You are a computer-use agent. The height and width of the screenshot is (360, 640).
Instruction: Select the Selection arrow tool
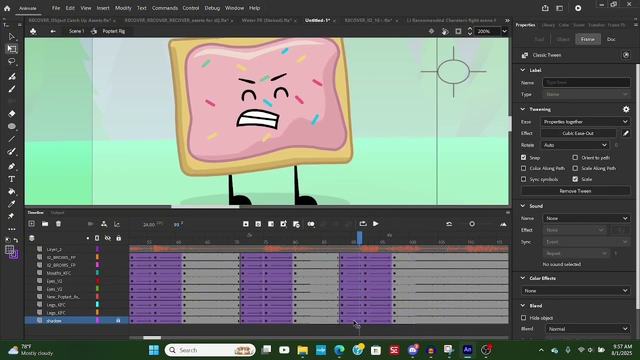click(x=12, y=36)
